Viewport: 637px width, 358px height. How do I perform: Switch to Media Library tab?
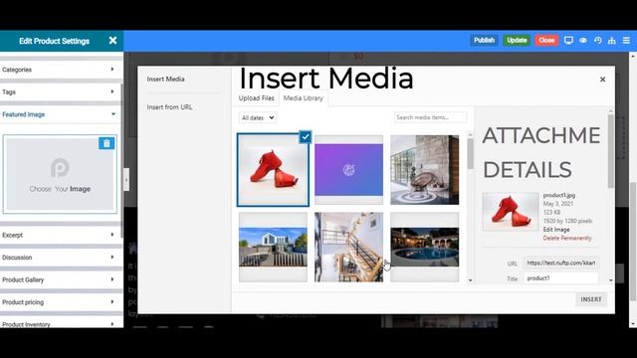click(x=303, y=98)
